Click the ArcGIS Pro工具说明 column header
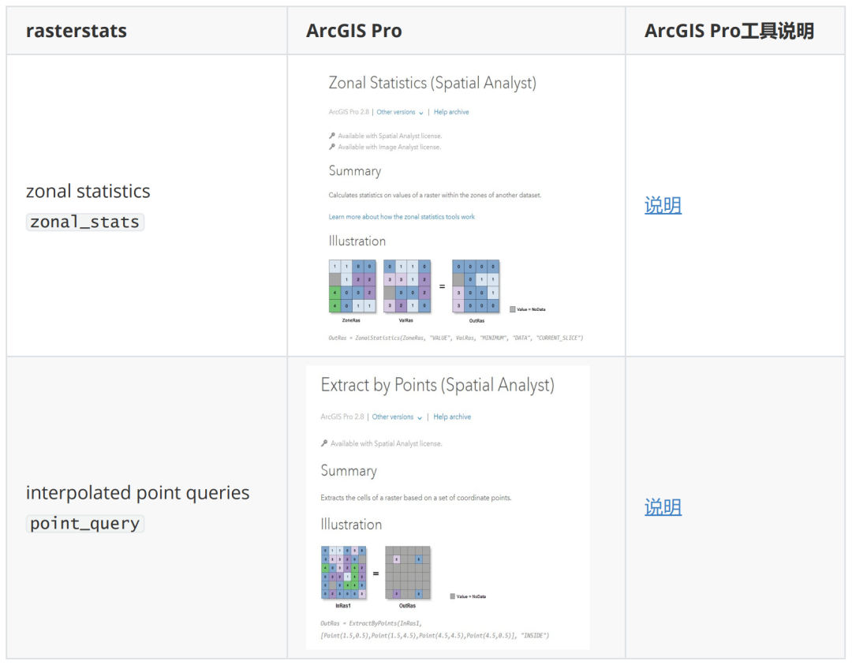 tap(729, 31)
